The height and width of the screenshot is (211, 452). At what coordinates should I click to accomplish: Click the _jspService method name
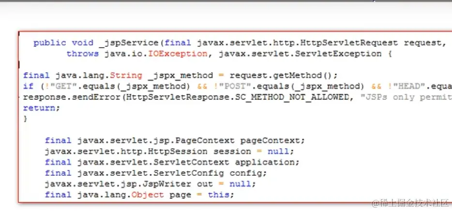[128, 43]
